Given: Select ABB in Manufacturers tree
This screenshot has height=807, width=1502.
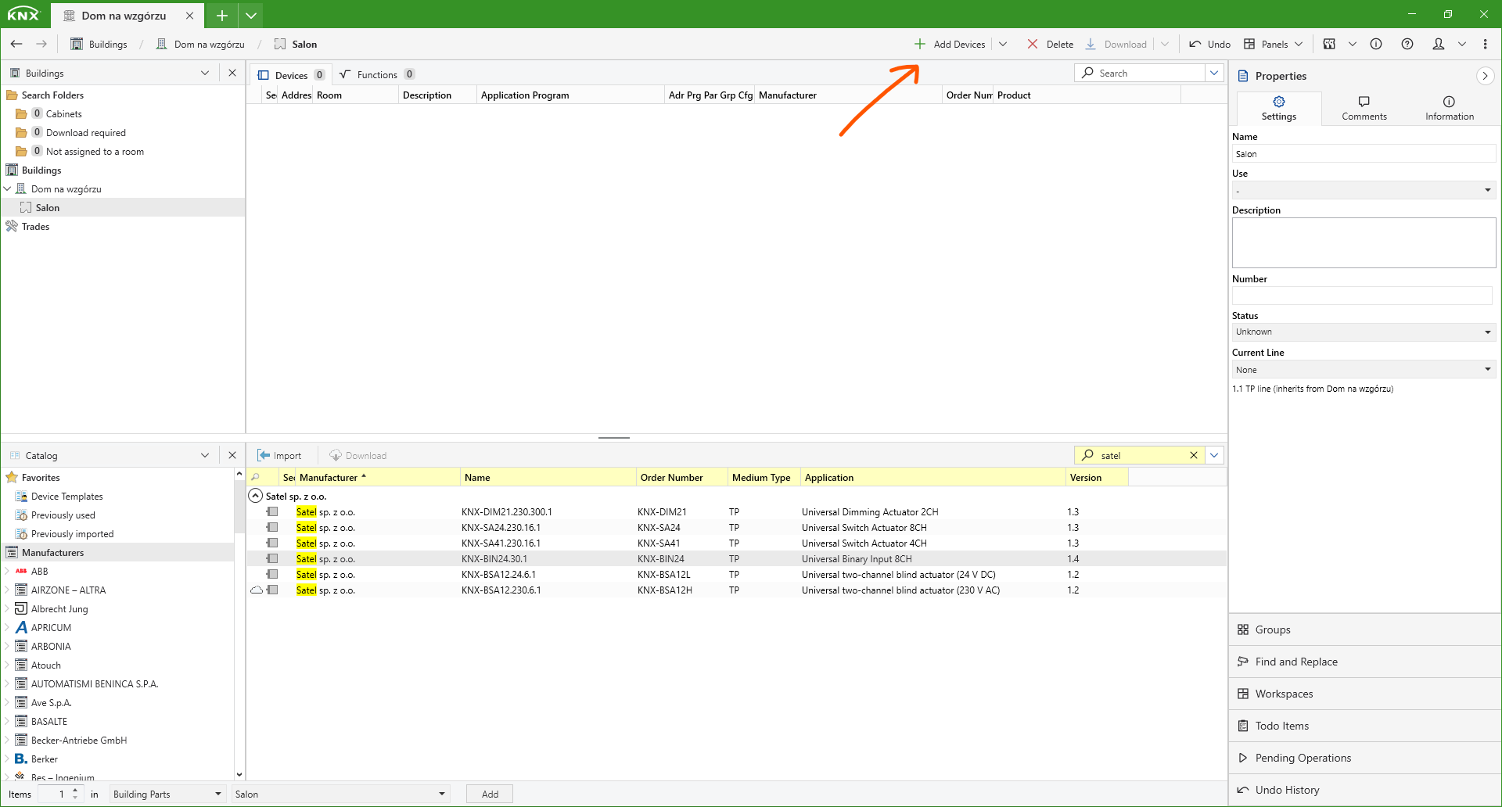Looking at the screenshot, I should 40,571.
